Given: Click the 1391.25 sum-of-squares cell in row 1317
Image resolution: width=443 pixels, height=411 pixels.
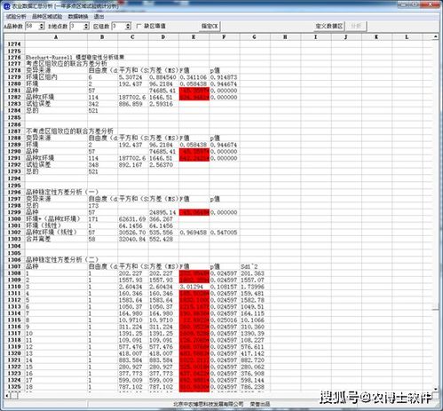Looking at the screenshot, I should (133, 334).
